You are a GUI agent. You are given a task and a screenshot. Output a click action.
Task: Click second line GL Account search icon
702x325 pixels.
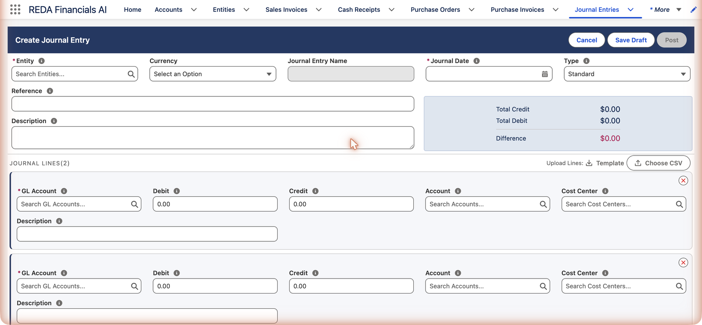coord(134,286)
